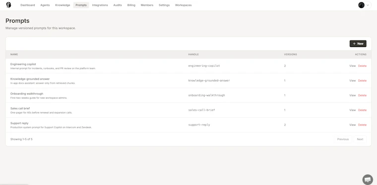The width and height of the screenshot is (377, 185).
Task: Click the 'In-app docs assistant' description
Action: (x=43, y=83)
